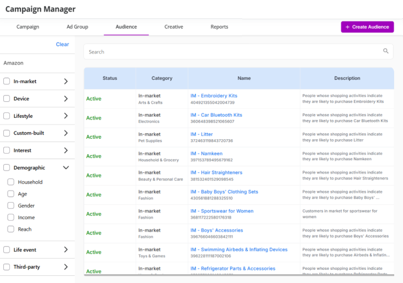The width and height of the screenshot is (403, 283).
Task: Tick the Household sub-filter checkbox
Action: click(x=11, y=182)
